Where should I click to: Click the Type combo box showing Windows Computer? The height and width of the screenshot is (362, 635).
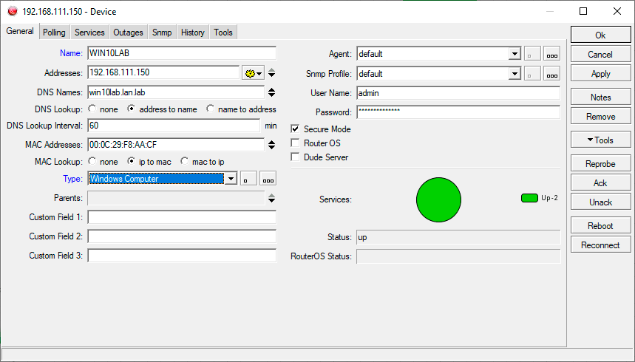click(x=163, y=179)
